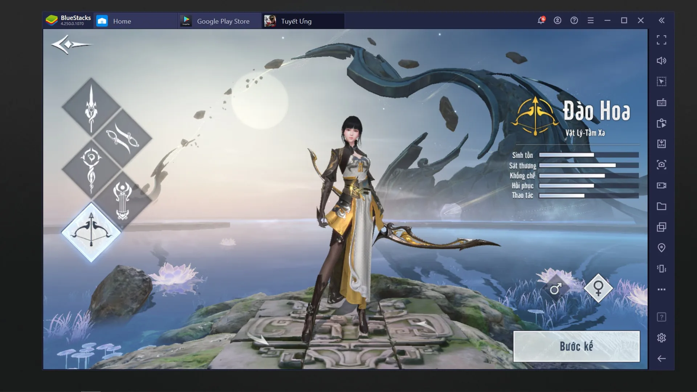Open BlueStacks help question mark

(574, 20)
